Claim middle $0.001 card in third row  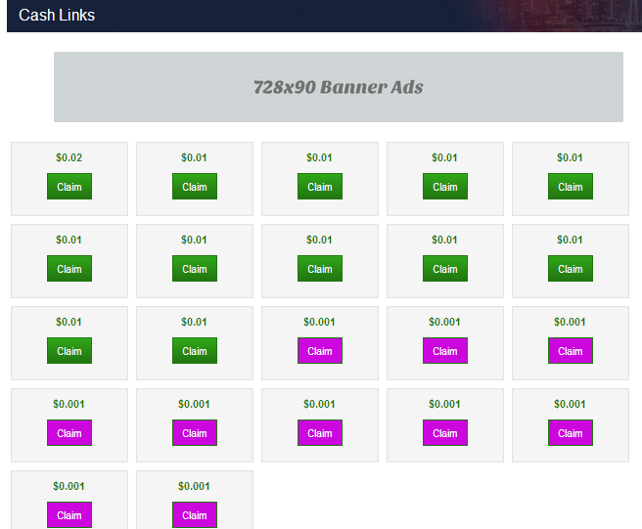pyautogui.click(x=445, y=351)
